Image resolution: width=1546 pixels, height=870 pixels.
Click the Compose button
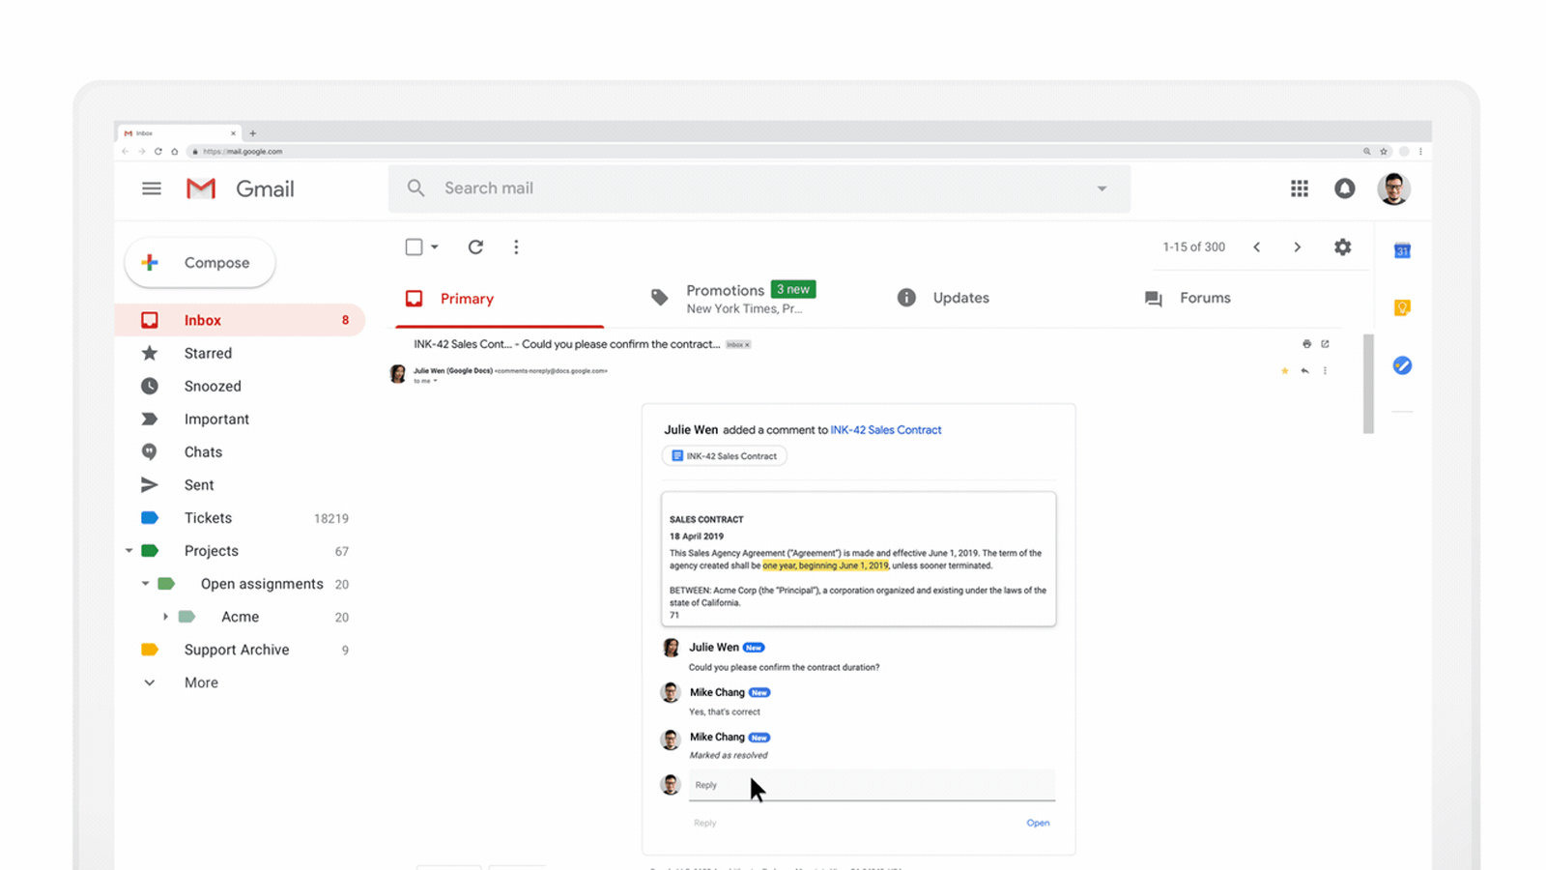coord(200,263)
